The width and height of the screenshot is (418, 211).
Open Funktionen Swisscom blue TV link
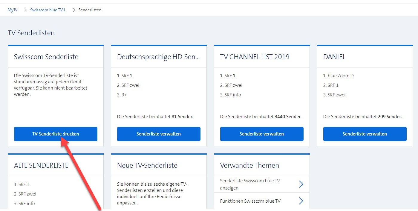[250, 201]
